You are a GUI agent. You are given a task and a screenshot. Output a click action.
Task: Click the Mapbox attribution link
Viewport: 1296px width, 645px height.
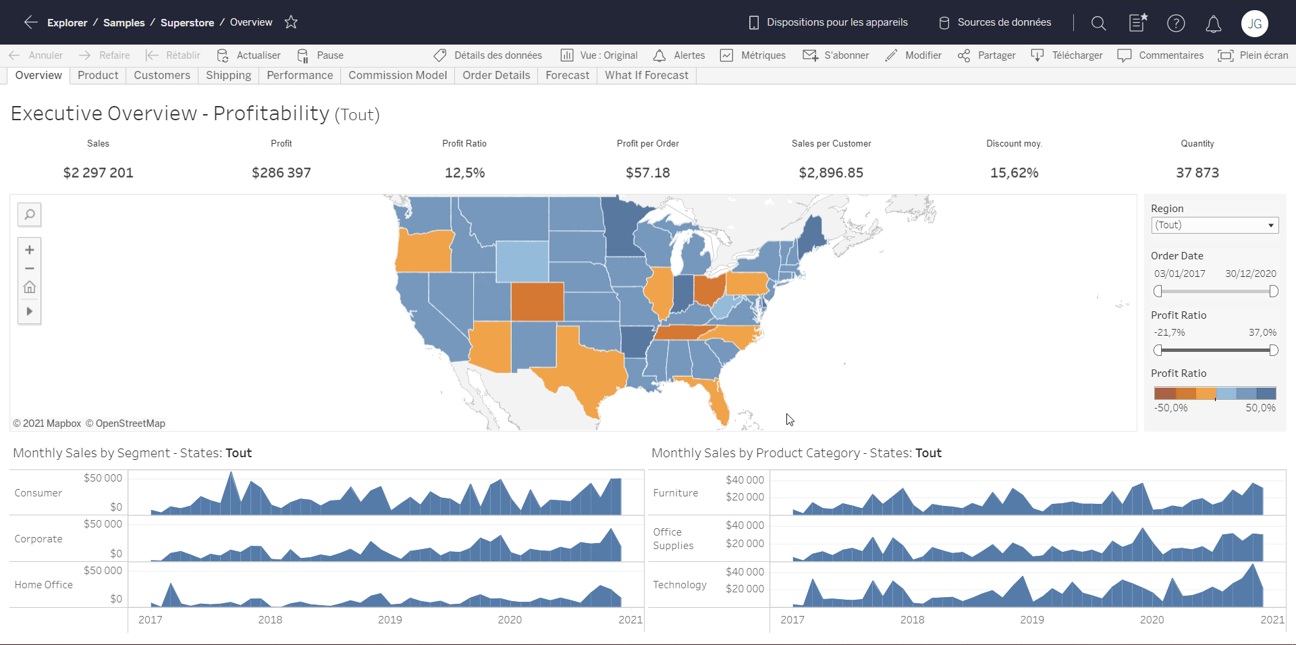point(47,423)
